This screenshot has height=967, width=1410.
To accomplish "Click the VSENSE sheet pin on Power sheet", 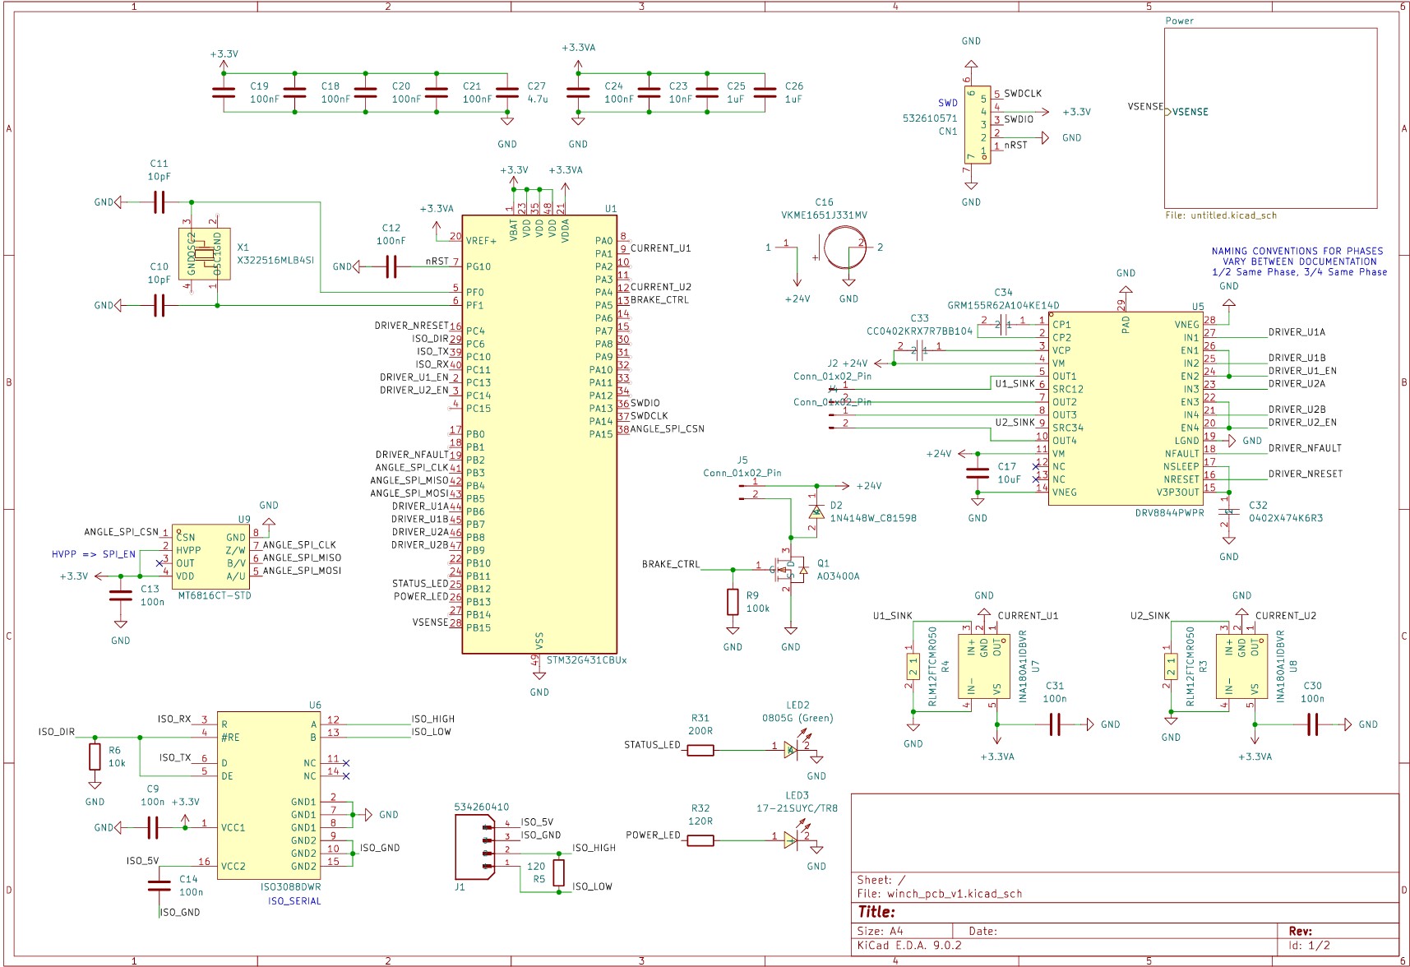I will pyautogui.click(x=1188, y=112).
